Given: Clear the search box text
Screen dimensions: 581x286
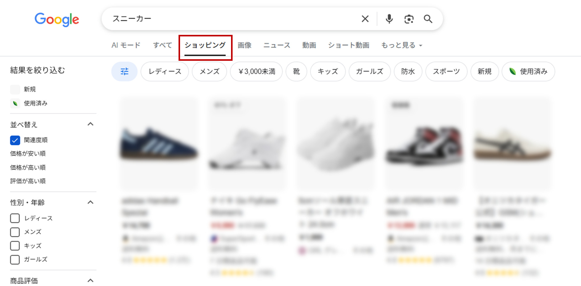Looking at the screenshot, I should [x=365, y=19].
